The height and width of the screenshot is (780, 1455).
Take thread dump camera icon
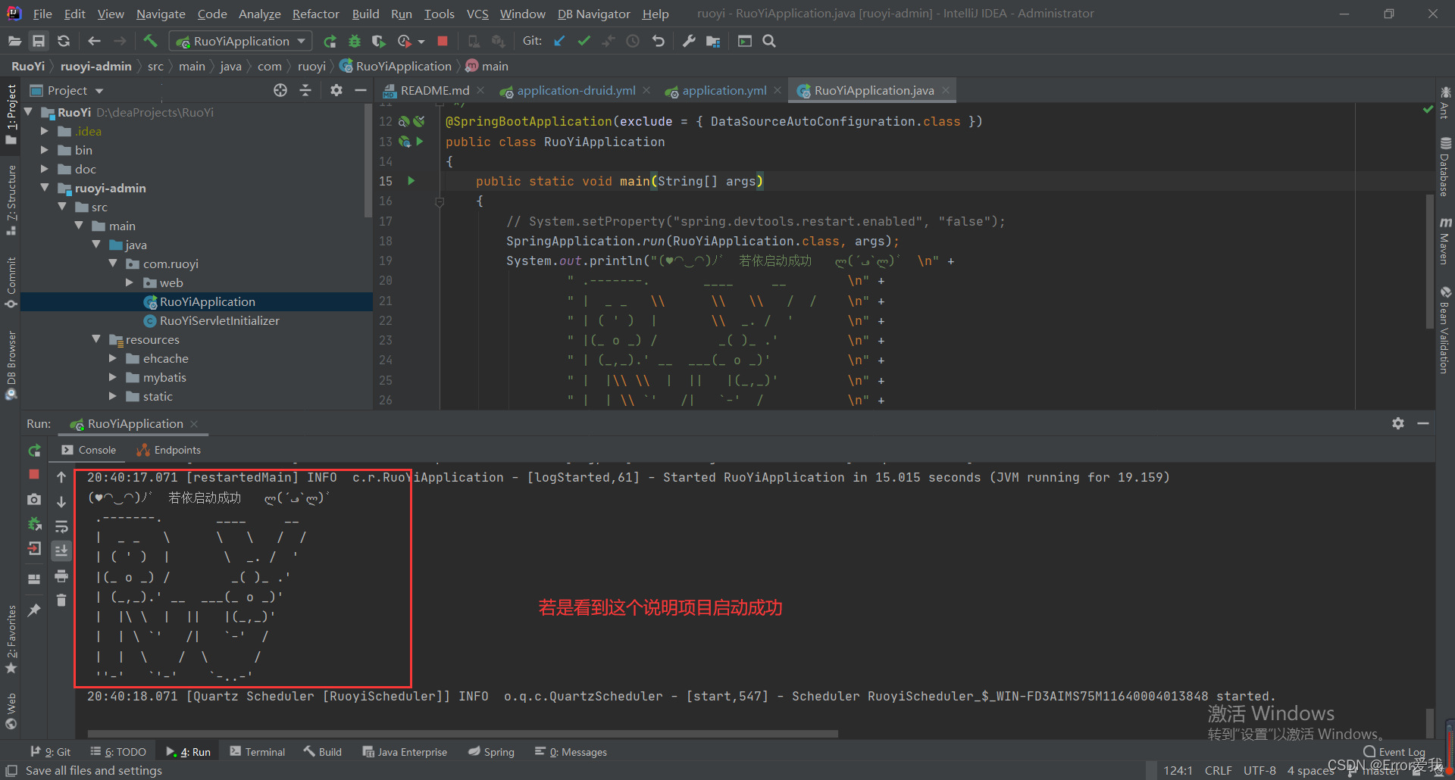coord(34,500)
